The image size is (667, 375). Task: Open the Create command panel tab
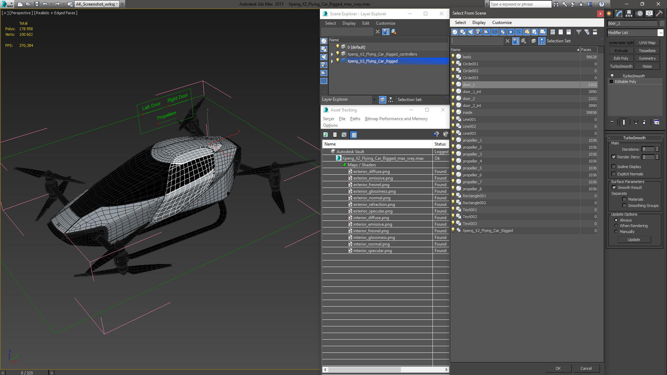(x=609, y=14)
